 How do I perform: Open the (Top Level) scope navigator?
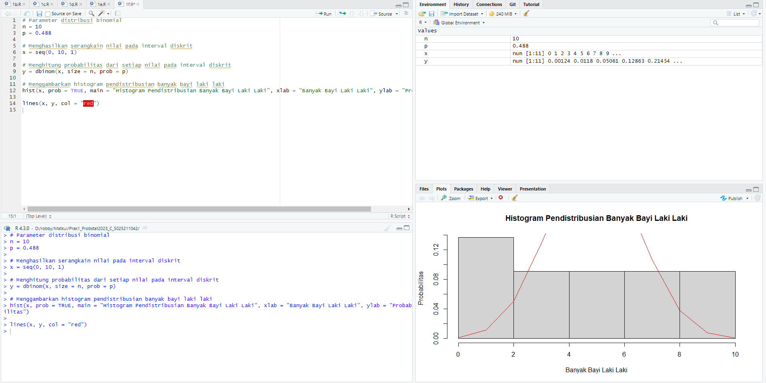click(39, 216)
